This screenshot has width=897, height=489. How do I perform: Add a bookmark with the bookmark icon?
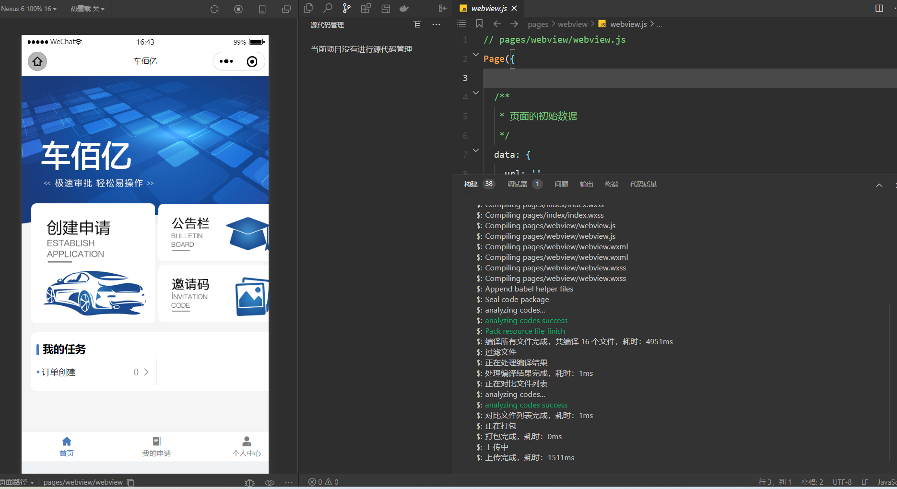(479, 23)
